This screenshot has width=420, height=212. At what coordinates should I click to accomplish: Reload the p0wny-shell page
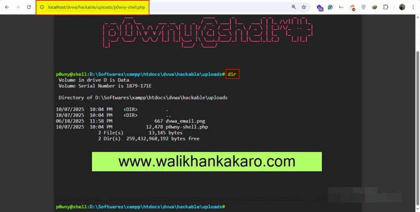29,7
